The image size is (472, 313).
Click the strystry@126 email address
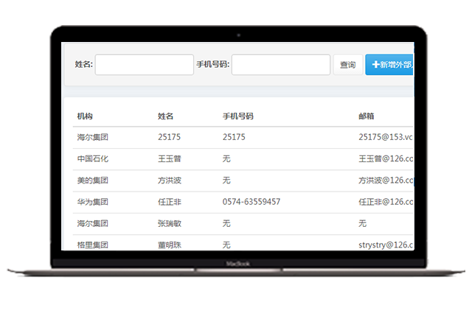pyautogui.click(x=386, y=244)
